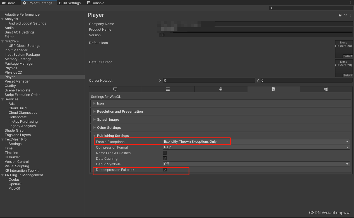The height and width of the screenshot is (218, 354).
Task: Click Select under Default Cursor texture
Action: tap(348, 75)
